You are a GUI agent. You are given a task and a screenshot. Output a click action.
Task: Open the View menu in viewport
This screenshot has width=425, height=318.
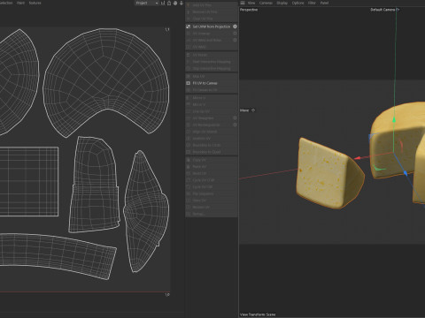251,3
